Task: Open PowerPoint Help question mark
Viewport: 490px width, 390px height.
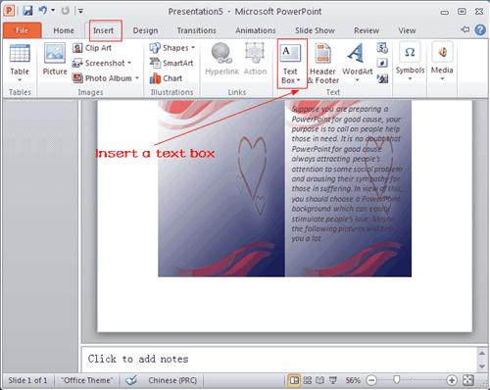Action: (480, 29)
